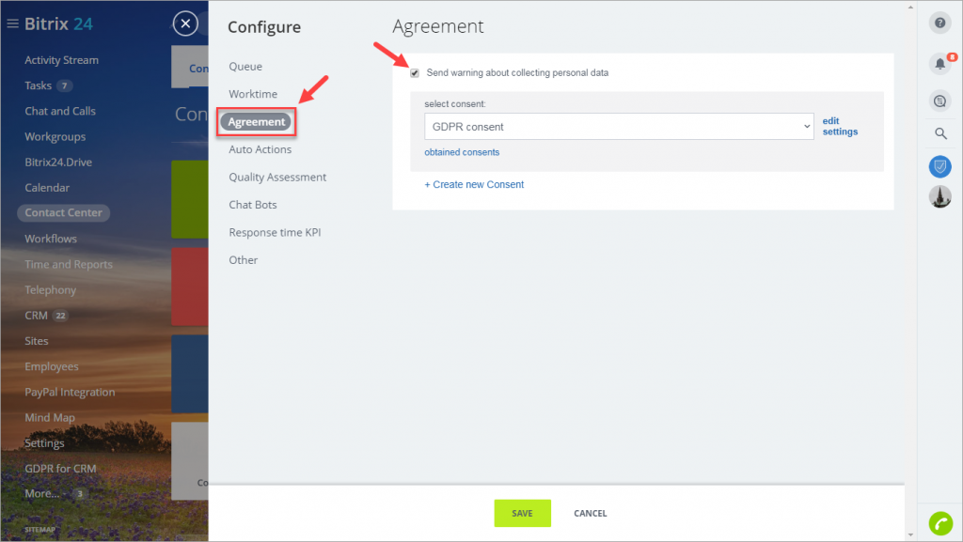The image size is (963, 542).
Task: Open the chat messages icon in sidebar
Action: tap(939, 101)
